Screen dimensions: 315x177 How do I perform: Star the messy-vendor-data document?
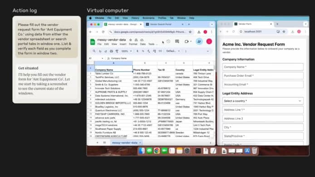click(x=131, y=40)
